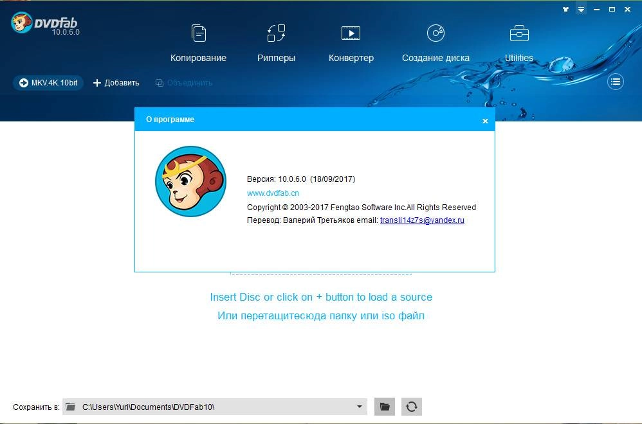642x424 pixels.
Task: Open the Копирование module
Action: coord(199,43)
